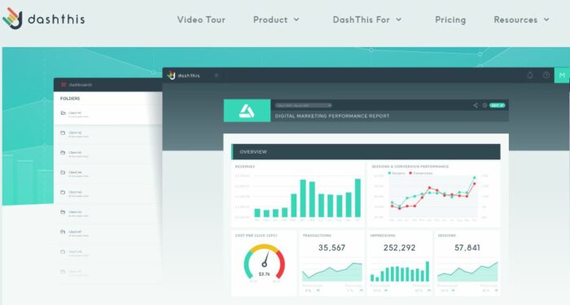Open the green M user avatar
The image size is (570, 305).
coord(562,75)
